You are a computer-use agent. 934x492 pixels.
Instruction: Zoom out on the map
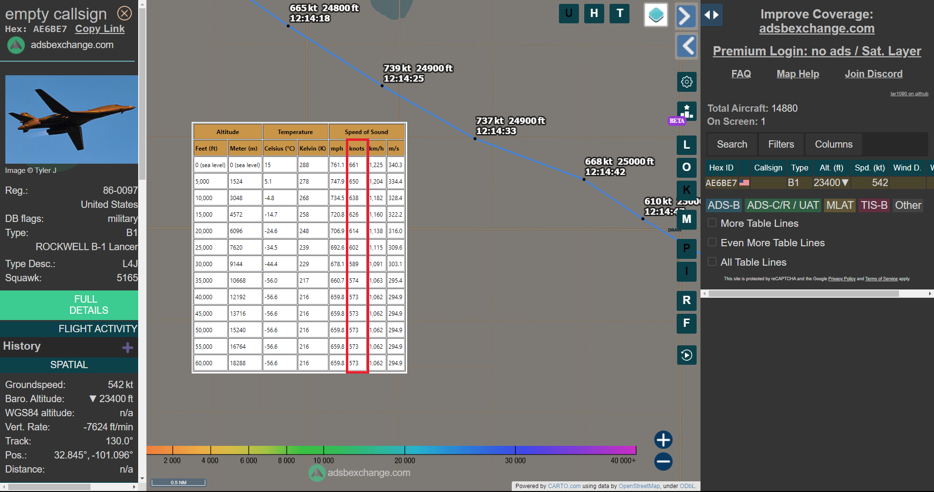click(663, 461)
